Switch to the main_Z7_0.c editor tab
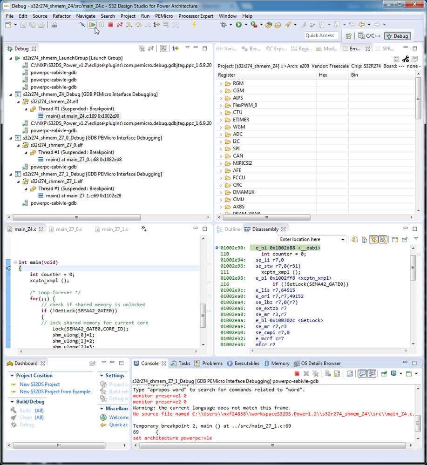 pyautogui.click(x=66, y=229)
